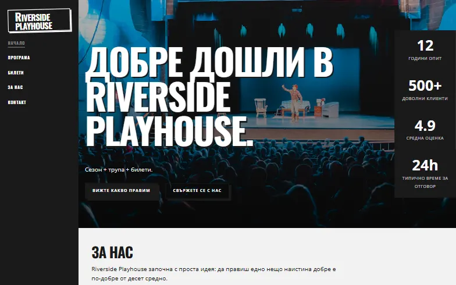This screenshot has width=456, height=285.
Task: Select ЗА НАС in the sidebar menu
Action: 15,87
